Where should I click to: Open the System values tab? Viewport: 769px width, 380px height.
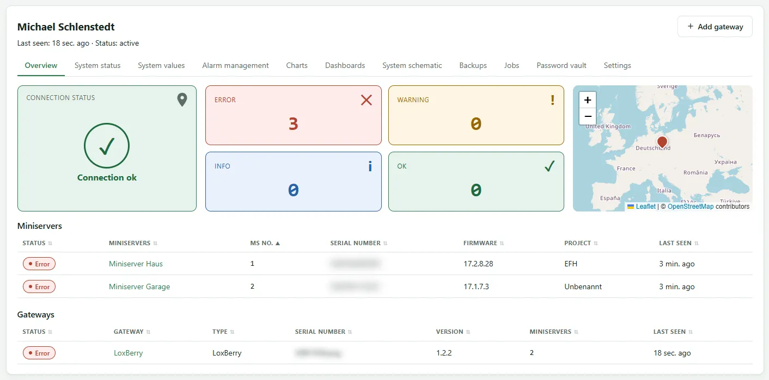(x=161, y=65)
